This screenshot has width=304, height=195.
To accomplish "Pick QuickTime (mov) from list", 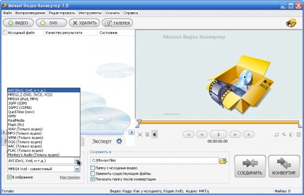I will [44, 112].
